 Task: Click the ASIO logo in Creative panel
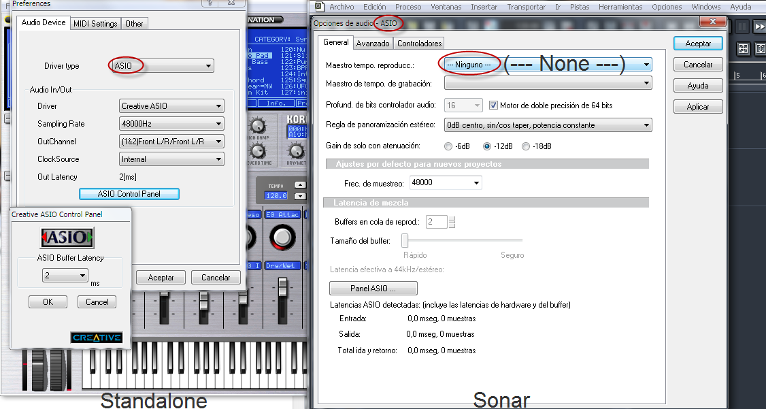tap(67, 238)
